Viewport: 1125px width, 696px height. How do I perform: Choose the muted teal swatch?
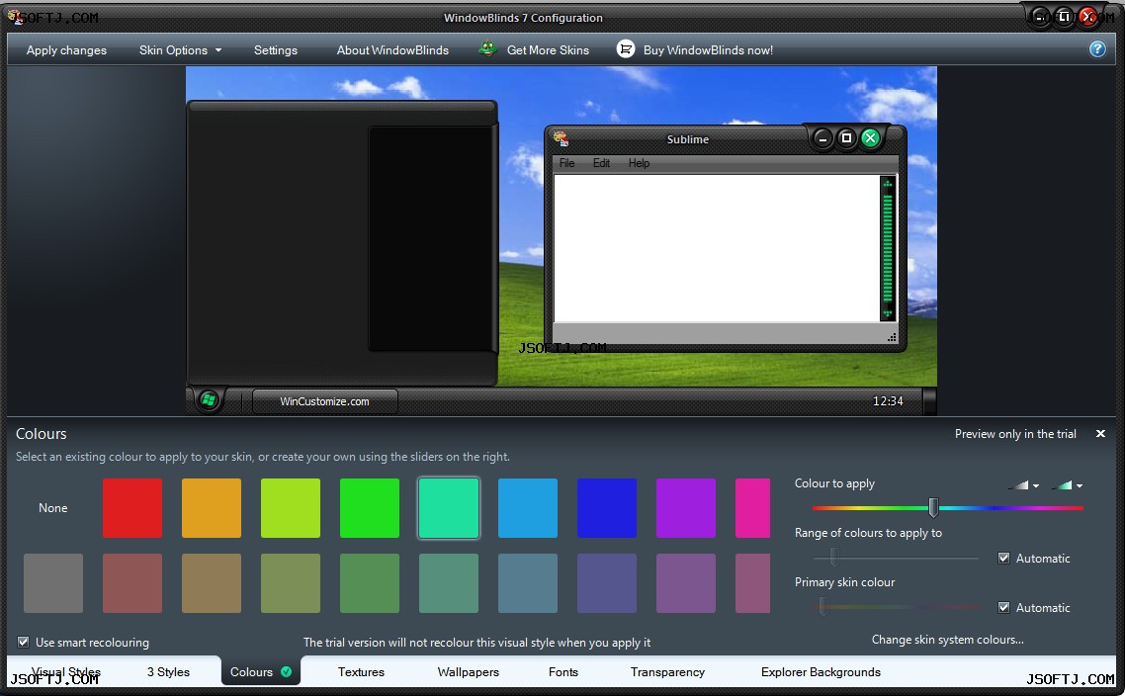tap(449, 583)
